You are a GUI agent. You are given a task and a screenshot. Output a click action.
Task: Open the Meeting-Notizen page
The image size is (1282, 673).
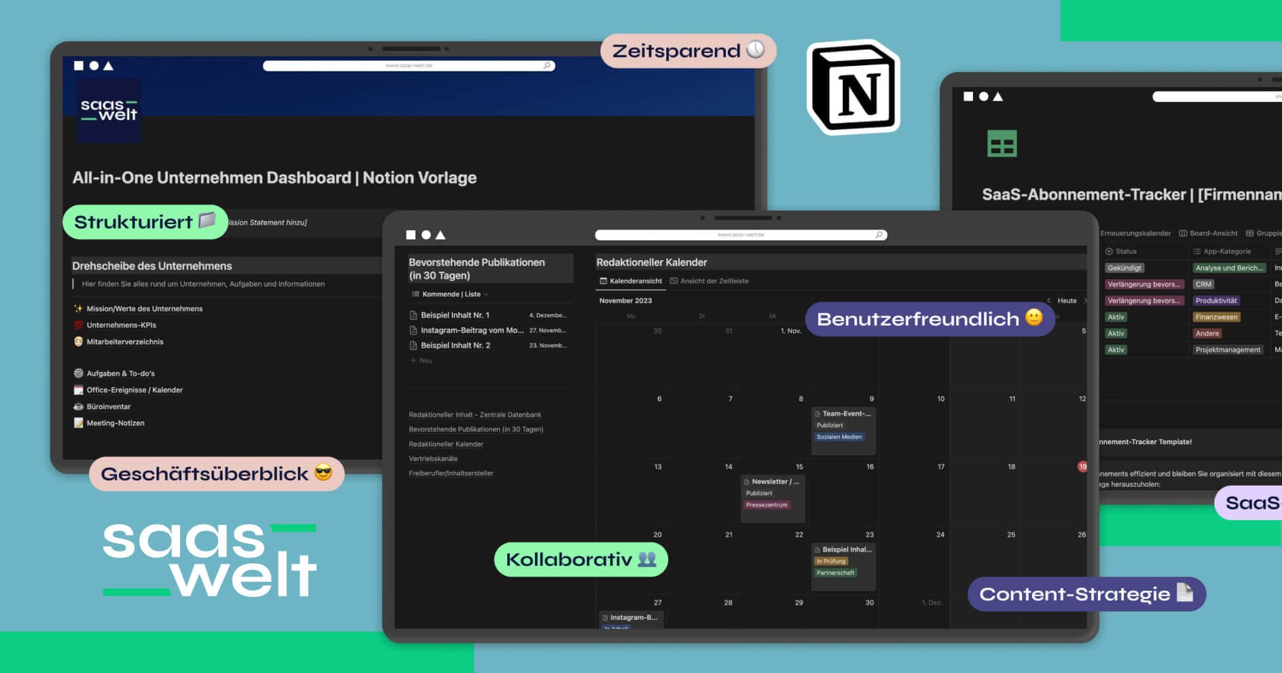[x=115, y=423]
